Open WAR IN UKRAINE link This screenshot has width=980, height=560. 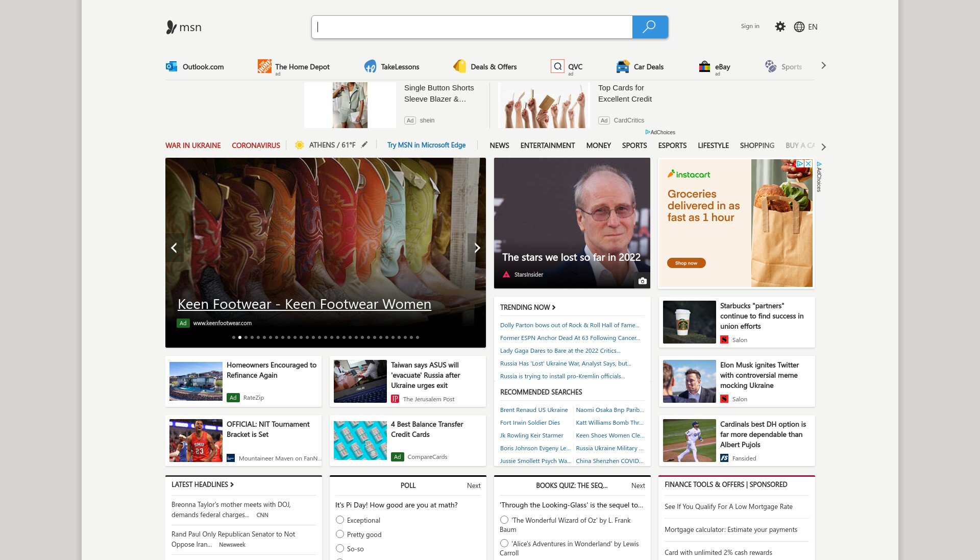click(x=193, y=145)
